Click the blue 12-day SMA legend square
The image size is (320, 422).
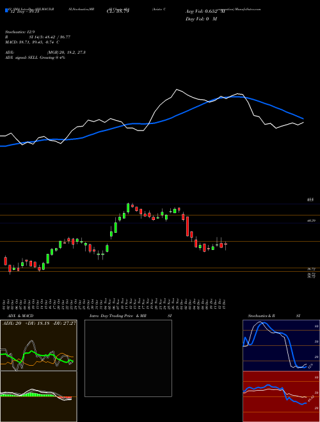point(6,10)
